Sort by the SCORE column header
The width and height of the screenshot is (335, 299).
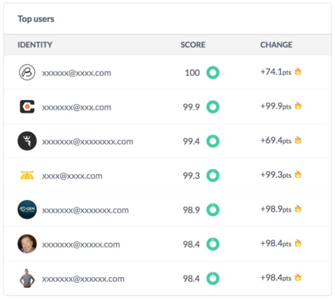[x=193, y=45]
